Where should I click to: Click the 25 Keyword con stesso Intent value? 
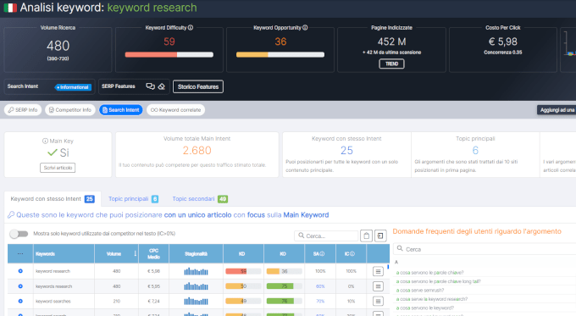pos(346,150)
